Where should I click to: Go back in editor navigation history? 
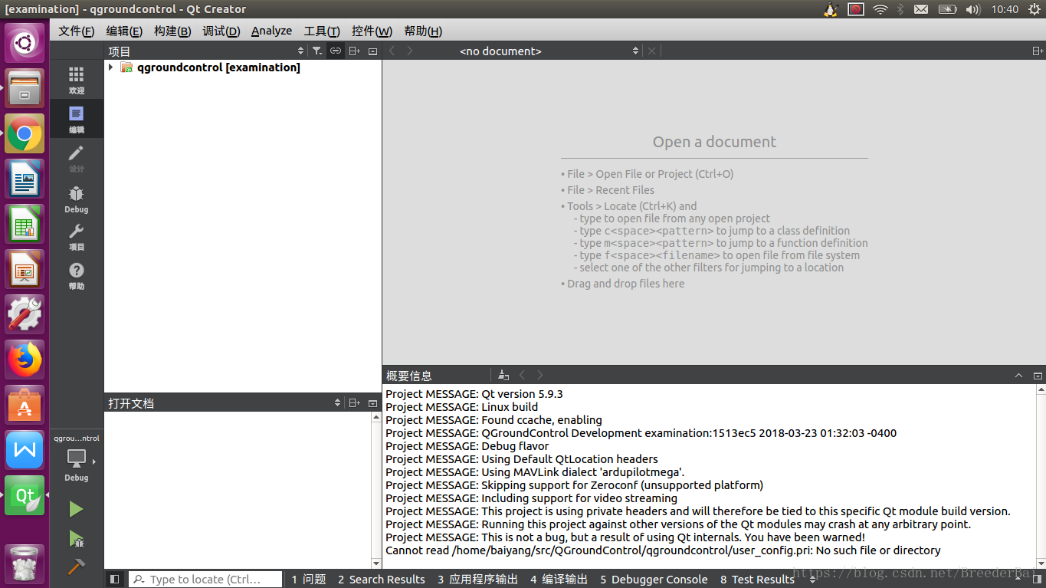(x=392, y=51)
